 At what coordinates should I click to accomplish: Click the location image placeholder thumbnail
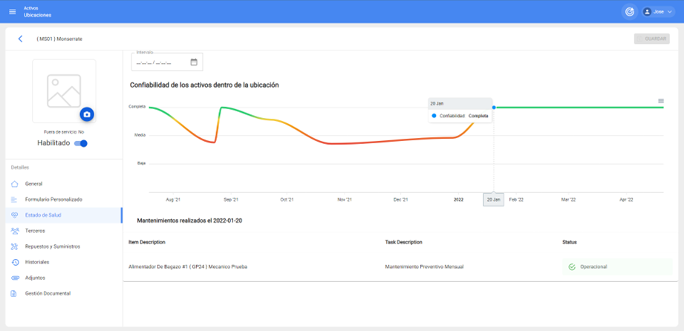coord(63,91)
